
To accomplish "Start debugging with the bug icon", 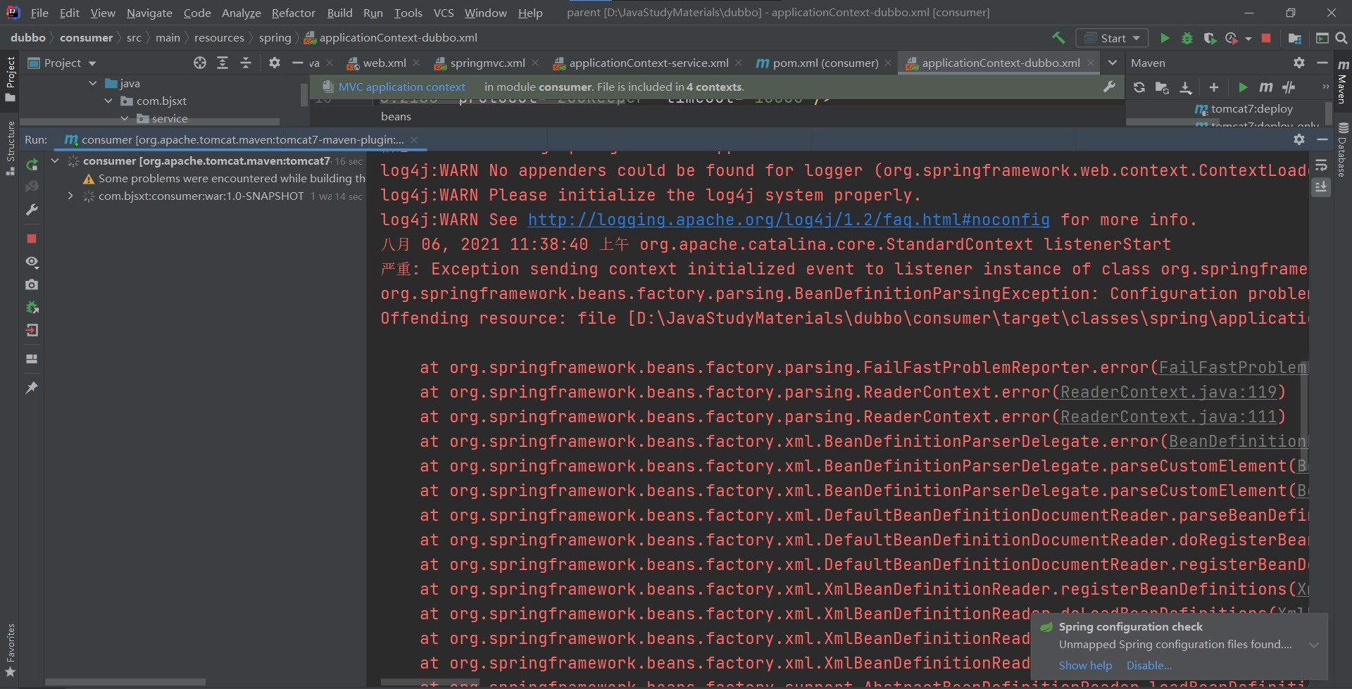I will click(x=1187, y=38).
